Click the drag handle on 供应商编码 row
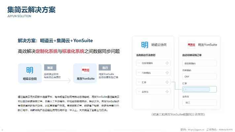The height and width of the screenshot is (132, 235). tap(167, 63)
